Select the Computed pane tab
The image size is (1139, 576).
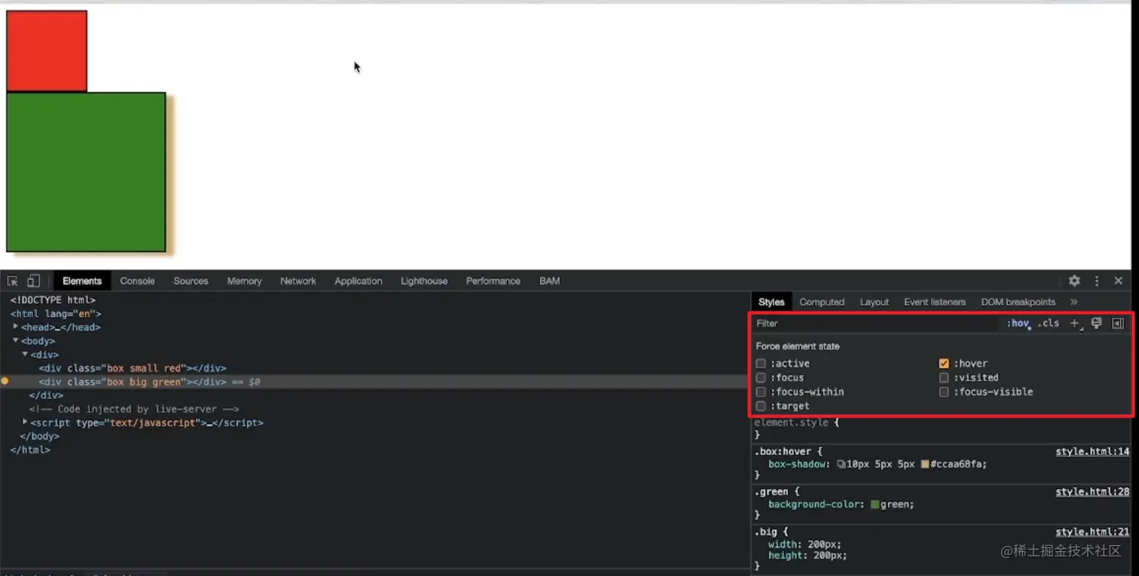pos(822,302)
